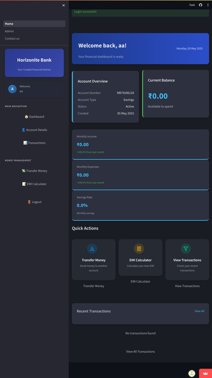
Task: Open the three-dot main menu
Action: pos(208,5)
